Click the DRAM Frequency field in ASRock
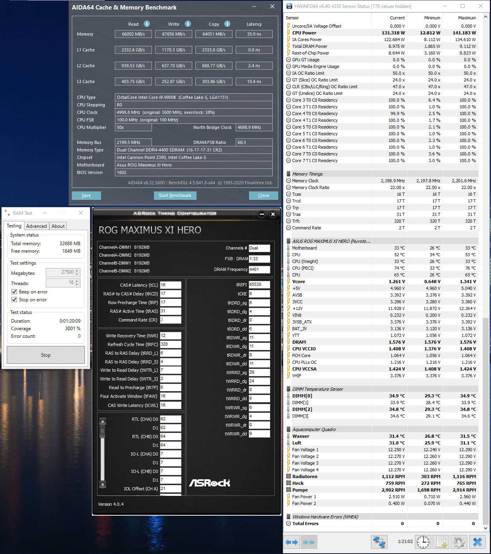491x554 pixels. click(x=259, y=270)
